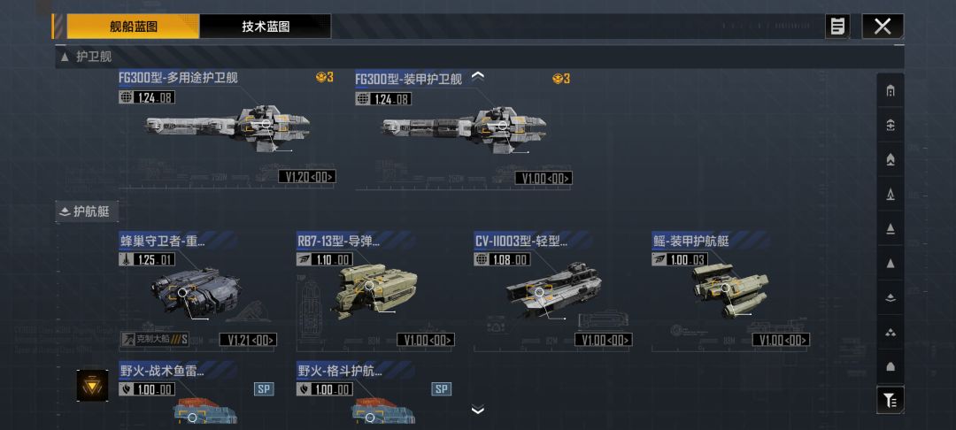This screenshot has height=430, width=956.
Task: Click V1.20<00> version button
Action: [x=307, y=177]
